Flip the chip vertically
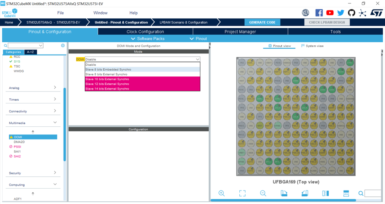Image resolution: width=385 pixels, height=204 pixels. pos(346,193)
